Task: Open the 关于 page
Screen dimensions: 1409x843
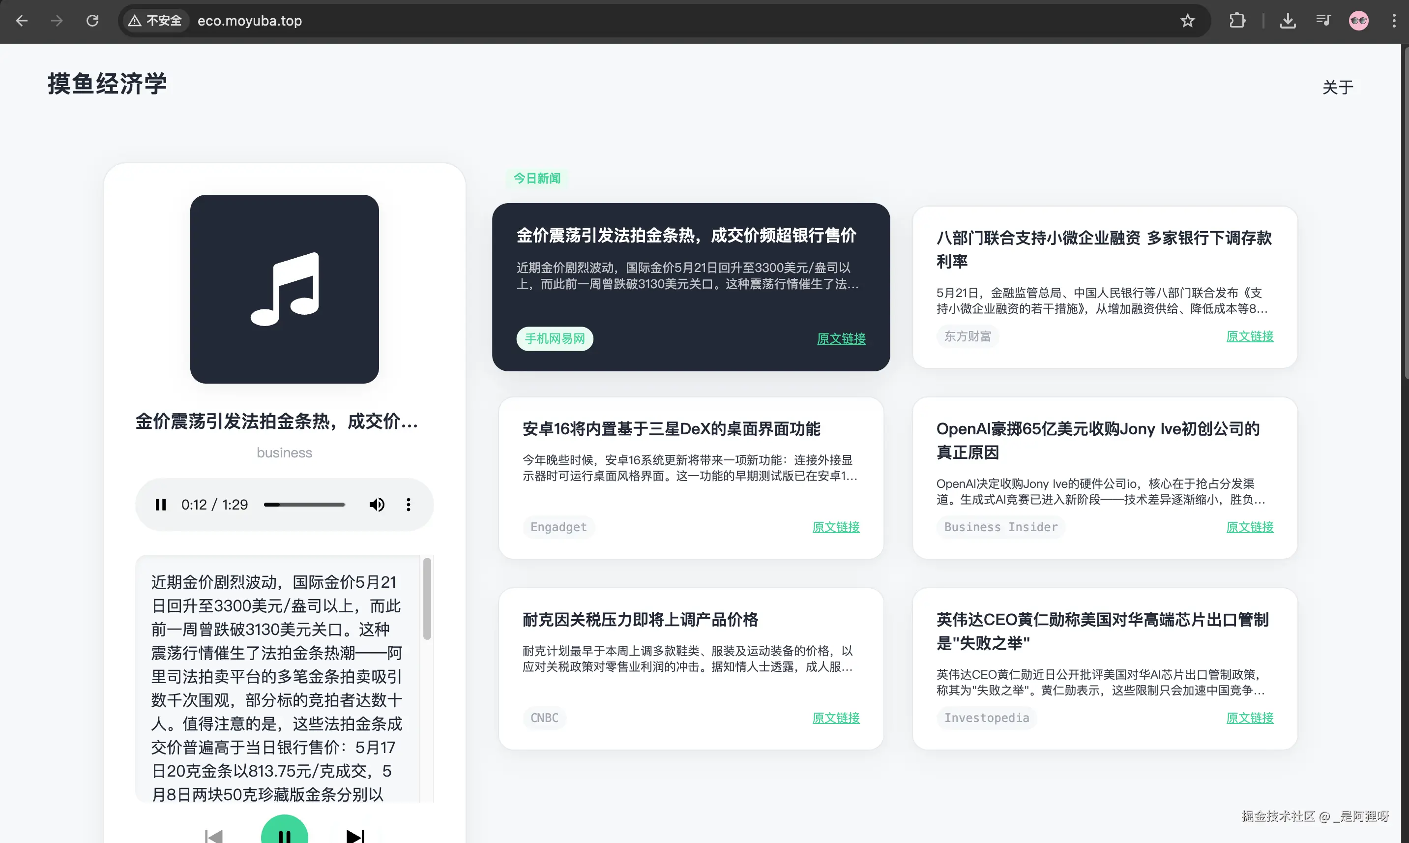Action: coord(1338,87)
